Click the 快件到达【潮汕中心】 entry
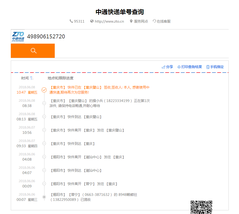The width and height of the screenshot is (239, 214). pyautogui.click(x=76, y=170)
